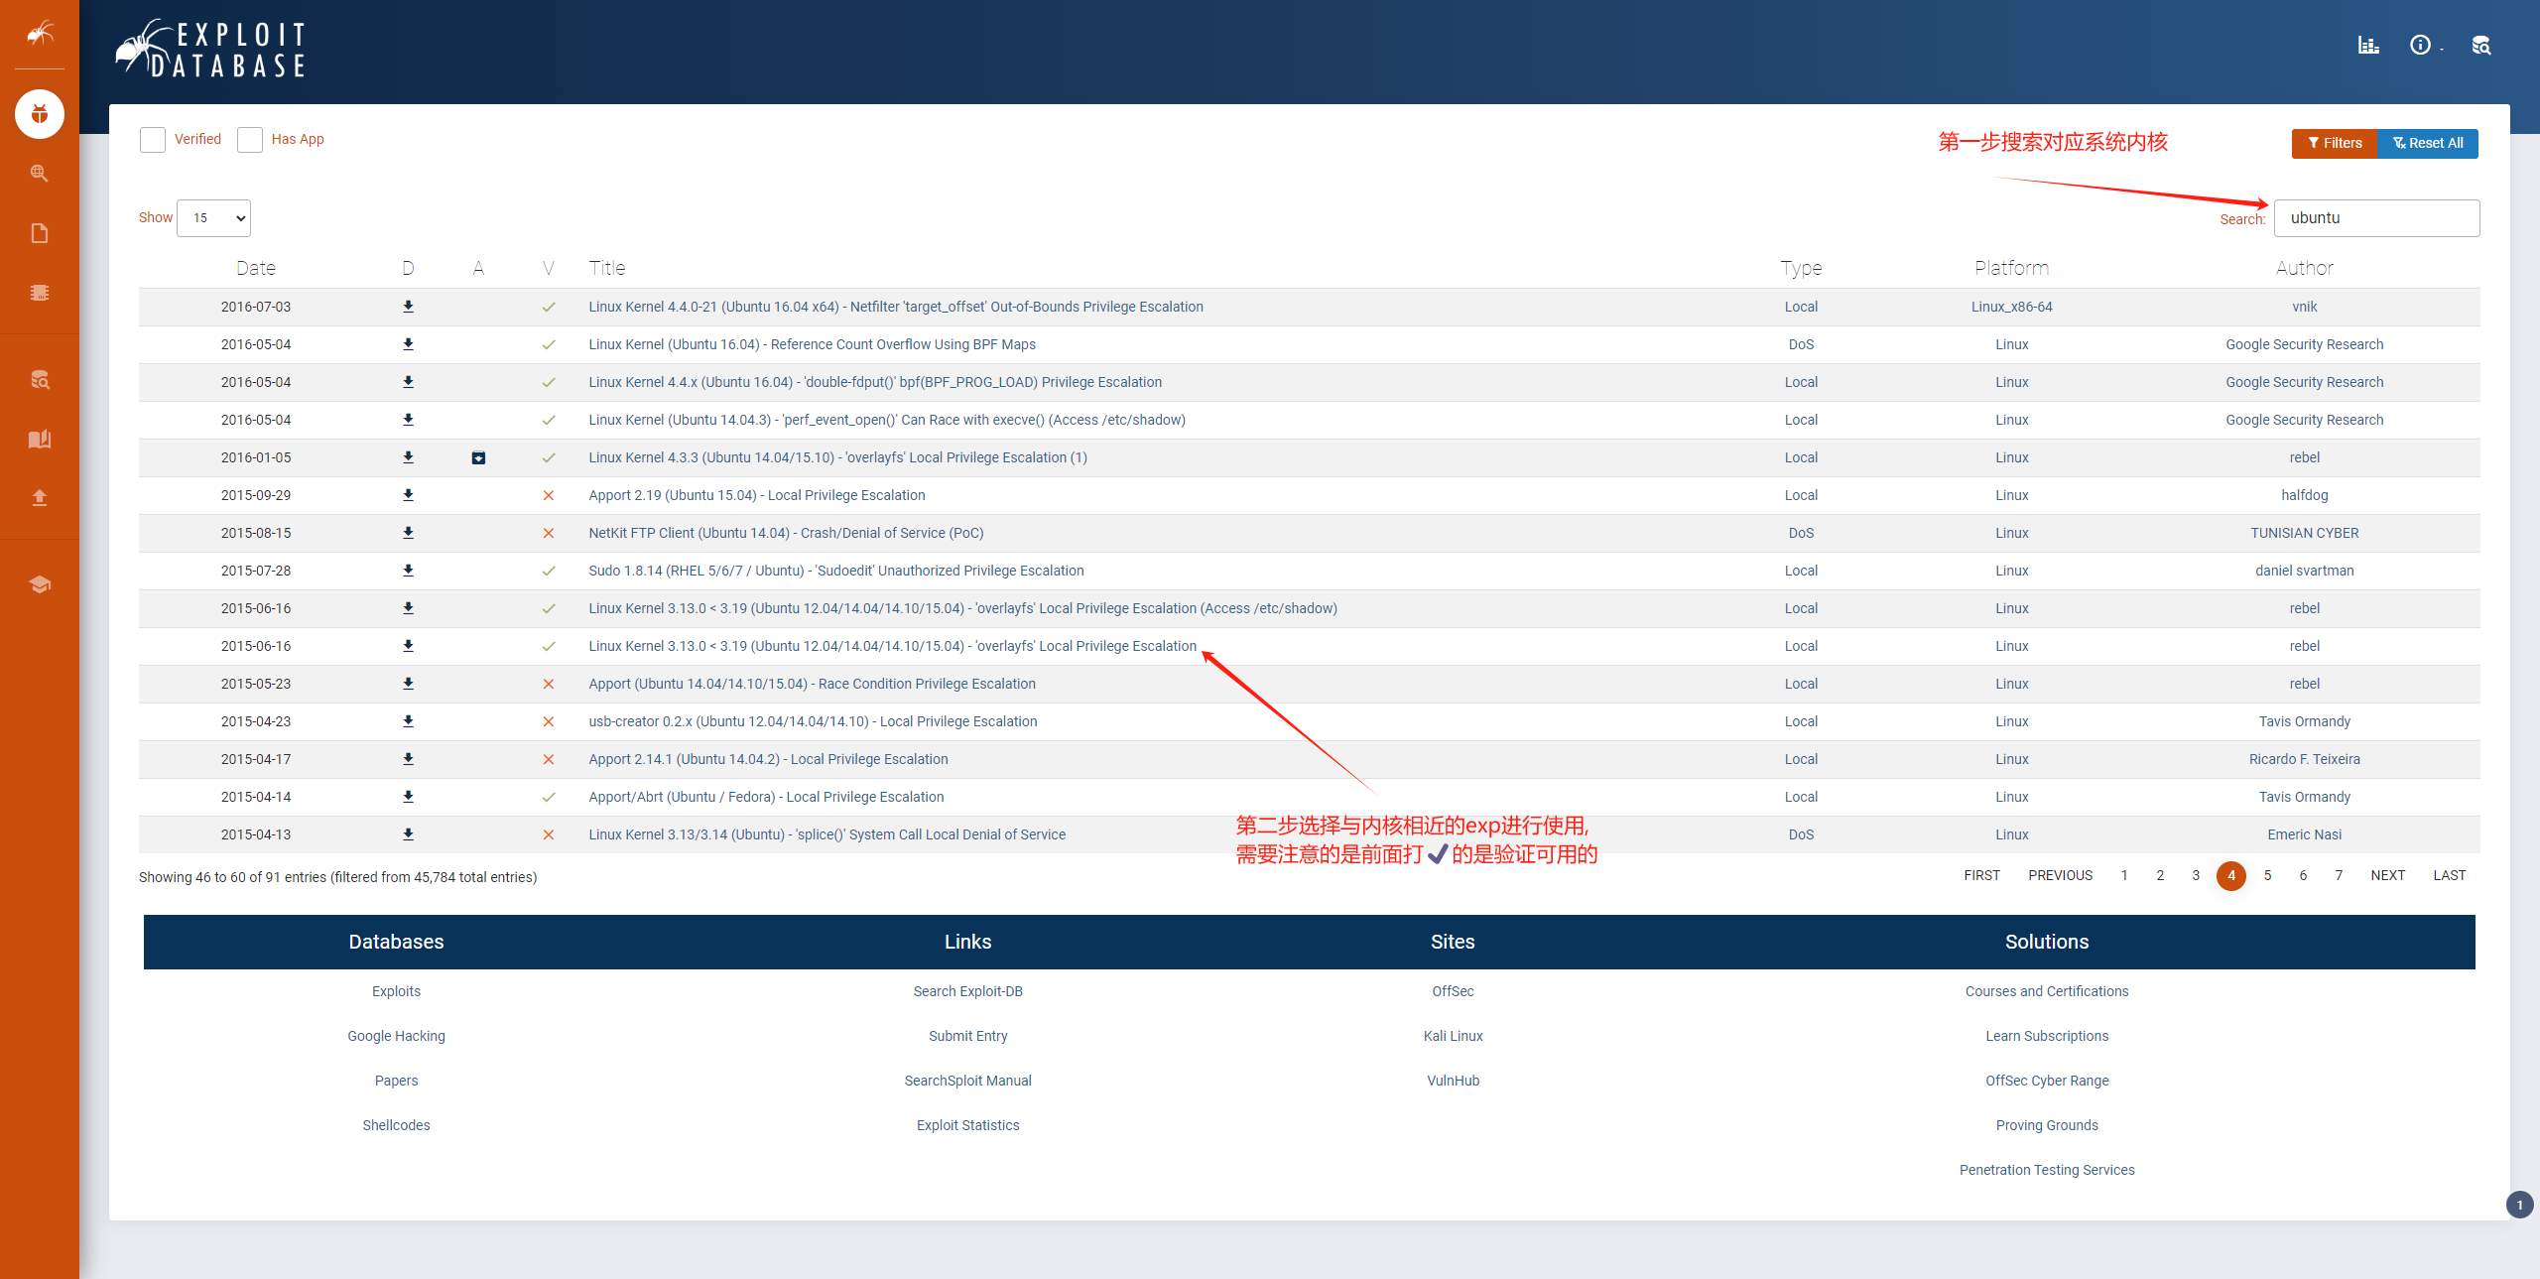
Task: Open the Submit upload icon in sidebar
Action: (x=40, y=498)
